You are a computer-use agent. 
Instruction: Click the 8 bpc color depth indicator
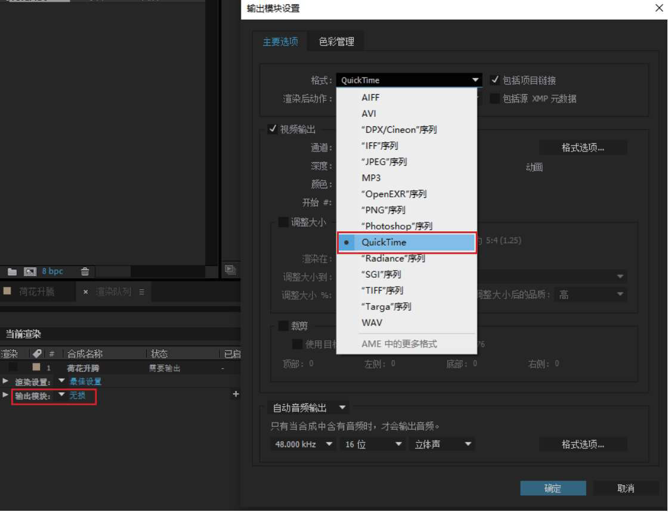52,271
